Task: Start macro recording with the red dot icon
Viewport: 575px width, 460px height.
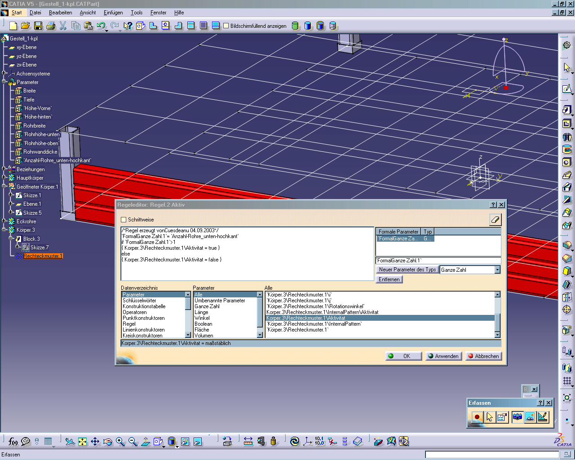Action: [x=477, y=417]
